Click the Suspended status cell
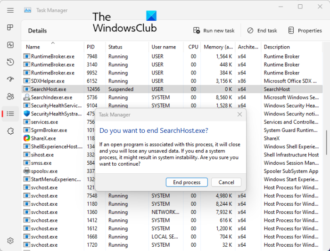 121,89
